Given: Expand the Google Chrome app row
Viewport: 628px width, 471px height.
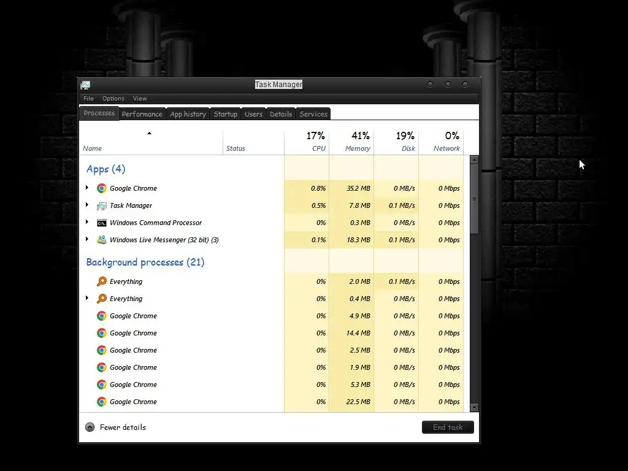Looking at the screenshot, I should click(87, 188).
